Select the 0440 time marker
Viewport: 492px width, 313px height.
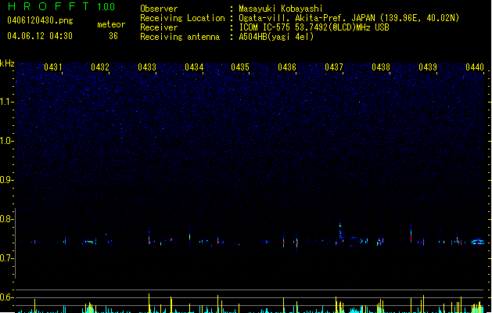(475, 67)
